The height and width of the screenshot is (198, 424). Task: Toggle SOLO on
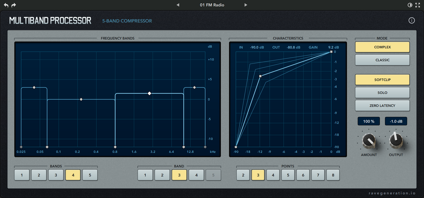coord(382,92)
